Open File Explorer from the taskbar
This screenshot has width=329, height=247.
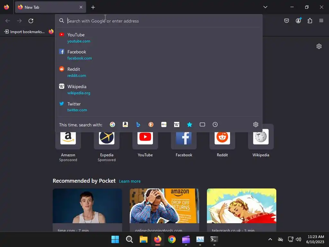144,239
